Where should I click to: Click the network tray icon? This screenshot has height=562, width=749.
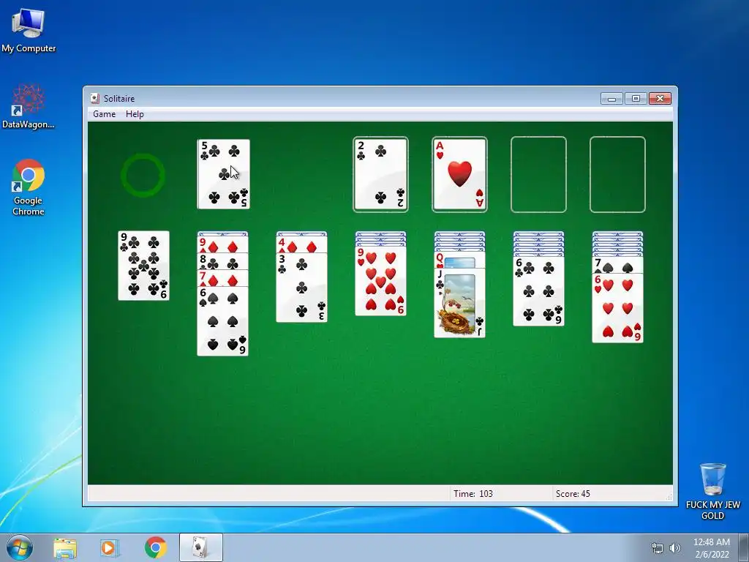[658, 548]
